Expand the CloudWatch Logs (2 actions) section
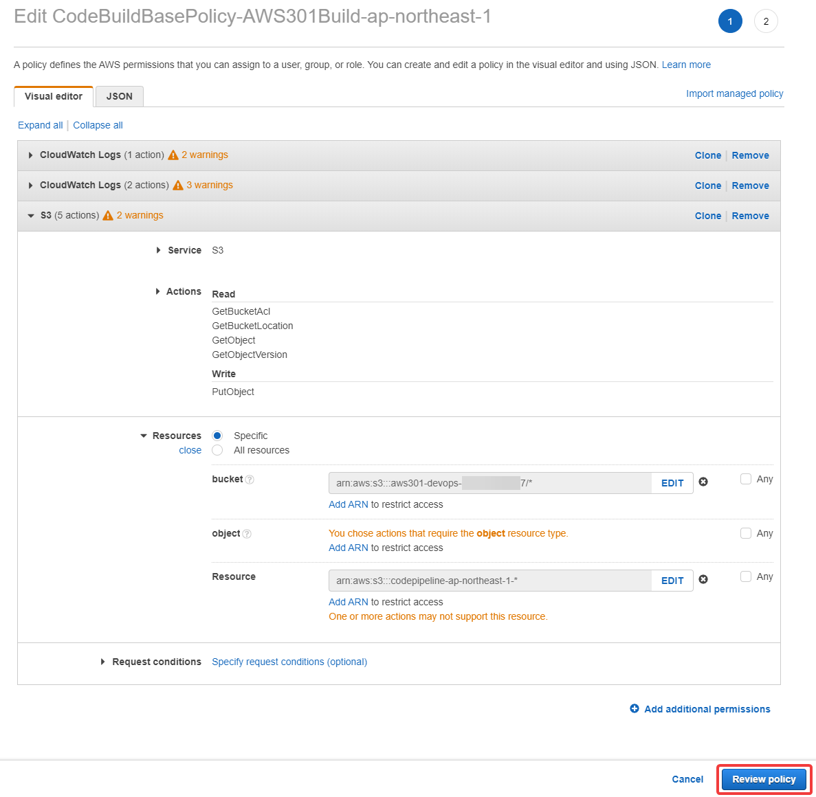This screenshot has height=797, width=816. [x=31, y=186]
